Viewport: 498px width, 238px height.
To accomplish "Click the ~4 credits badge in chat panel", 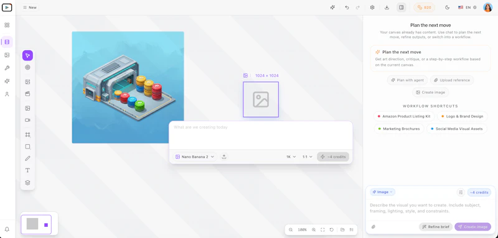I will click(479, 193).
